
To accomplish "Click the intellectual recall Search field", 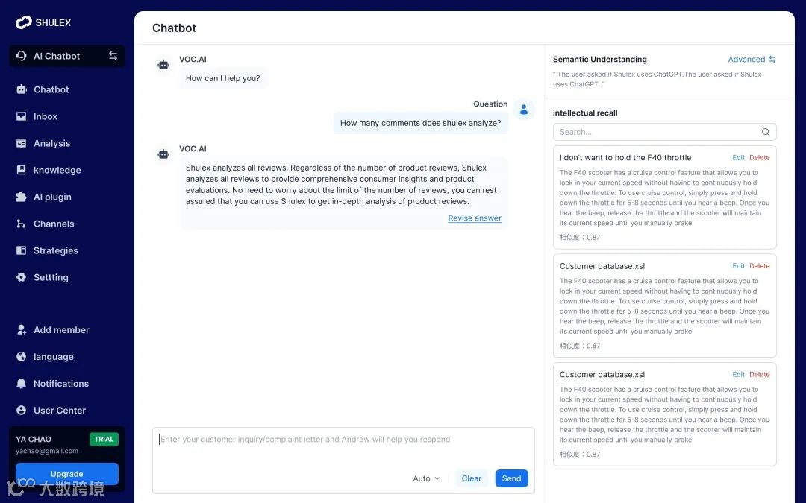I will 665,132.
